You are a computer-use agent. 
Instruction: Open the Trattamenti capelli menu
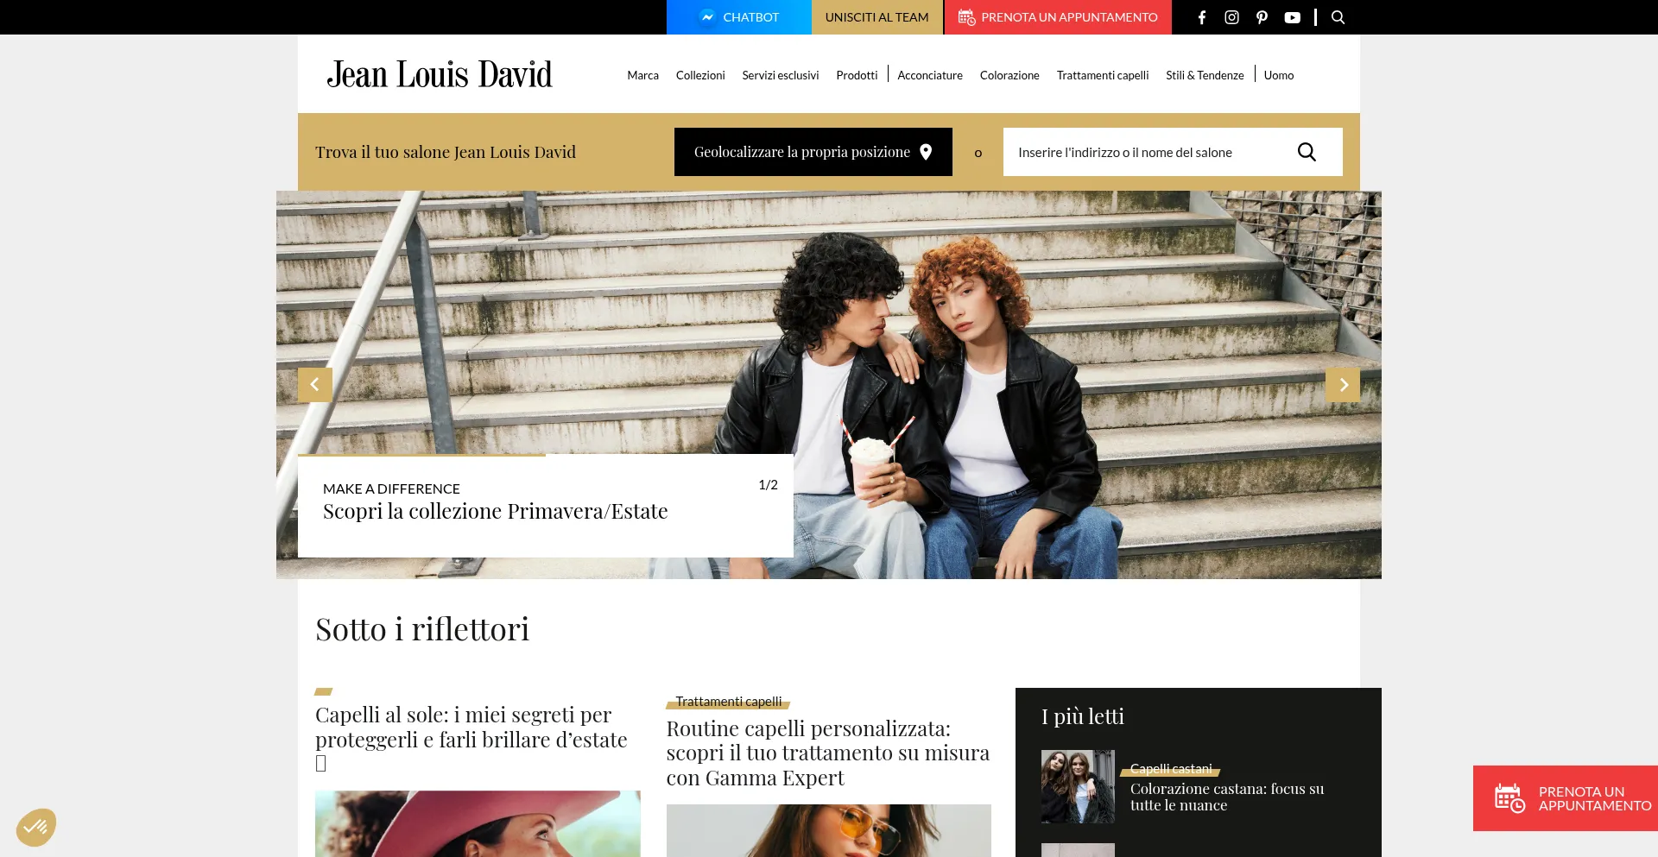pyautogui.click(x=1103, y=75)
